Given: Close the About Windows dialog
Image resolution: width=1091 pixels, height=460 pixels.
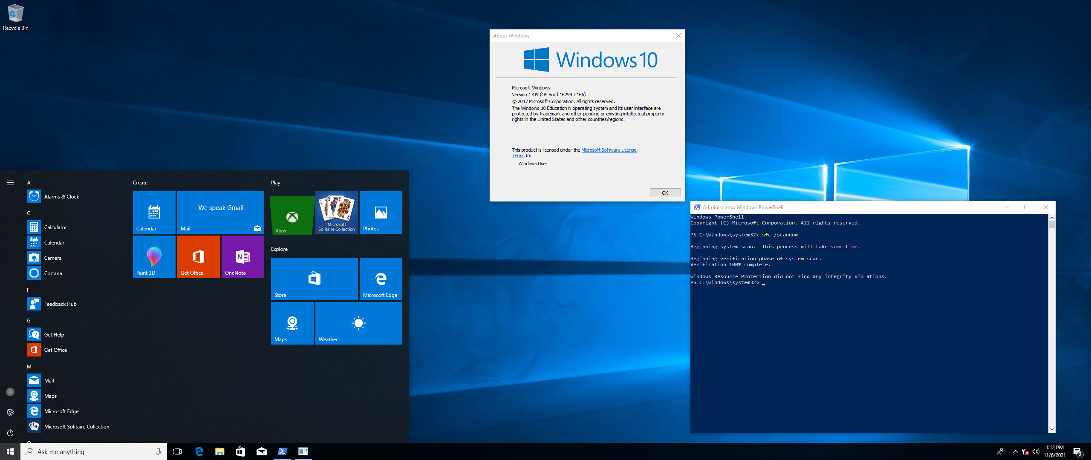Looking at the screenshot, I should 678,36.
